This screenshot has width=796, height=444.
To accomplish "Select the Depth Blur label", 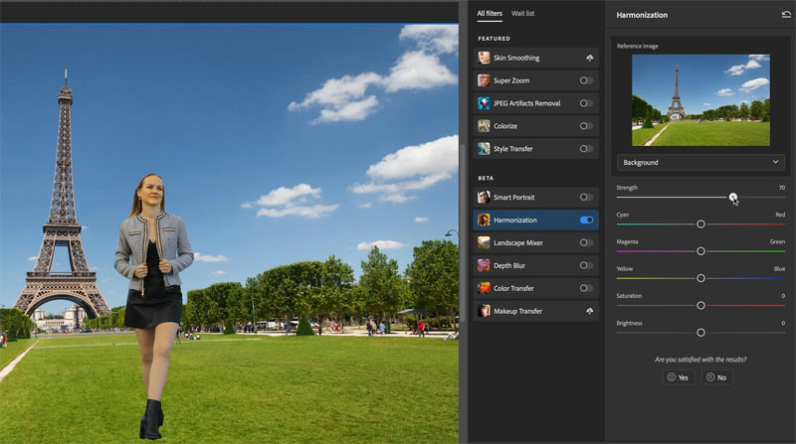I will pyautogui.click(x=509, y=265).
